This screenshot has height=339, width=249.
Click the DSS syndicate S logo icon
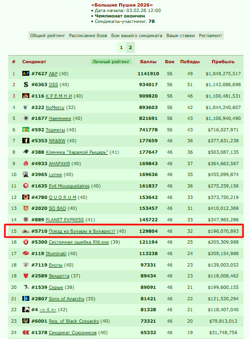26,84
